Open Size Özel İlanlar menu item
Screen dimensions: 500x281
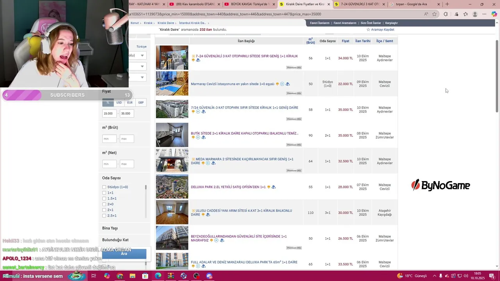371,23
